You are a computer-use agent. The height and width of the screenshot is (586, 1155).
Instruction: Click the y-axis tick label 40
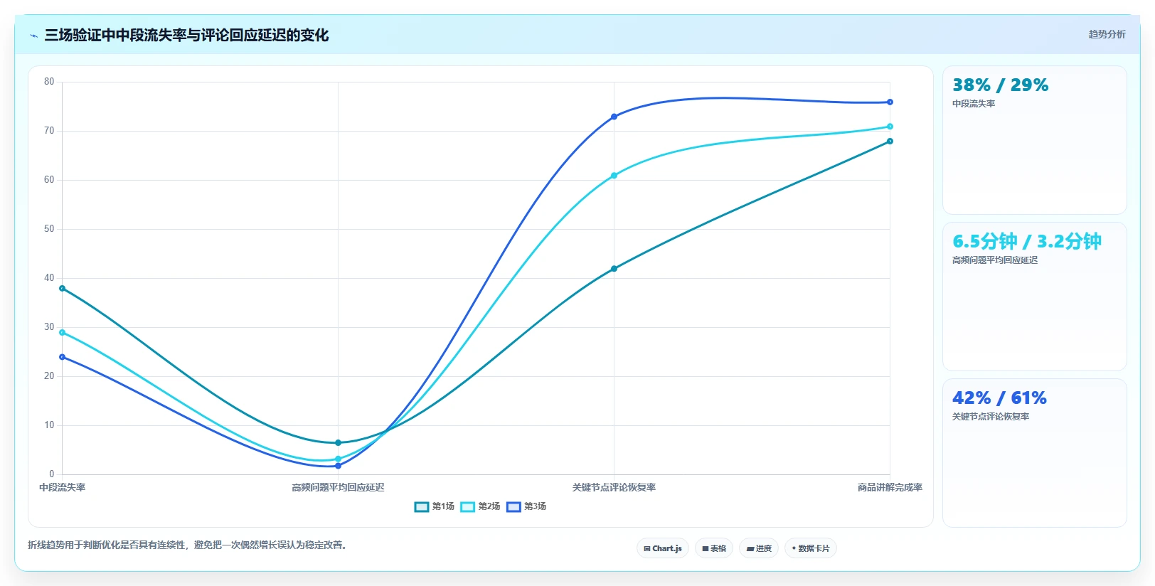click(x=49, y=278)
